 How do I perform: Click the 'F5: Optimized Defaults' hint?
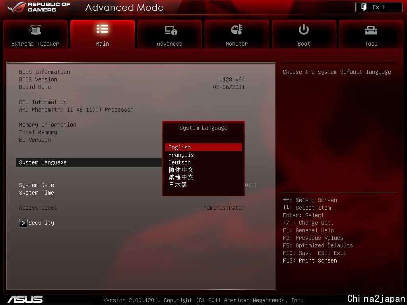pos(318,245)
